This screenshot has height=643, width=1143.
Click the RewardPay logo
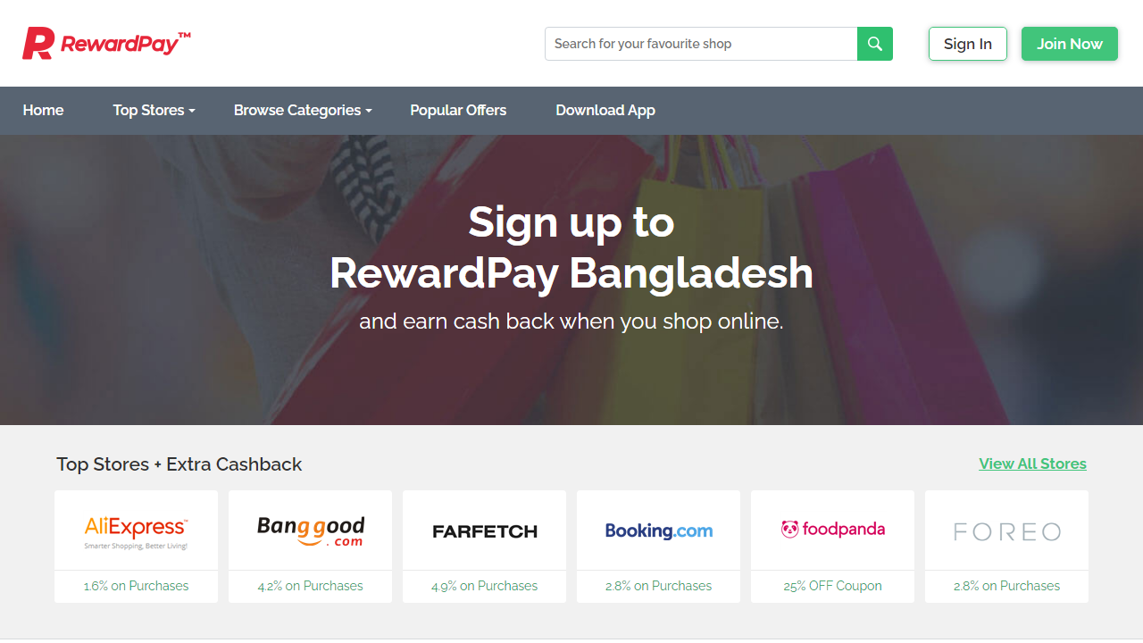point(105,42)
